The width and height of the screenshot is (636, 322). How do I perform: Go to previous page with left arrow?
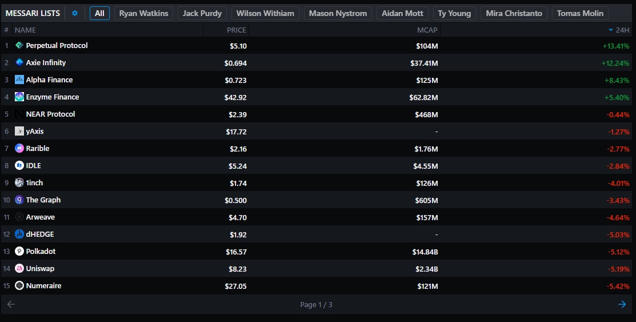tap(11, 304)
